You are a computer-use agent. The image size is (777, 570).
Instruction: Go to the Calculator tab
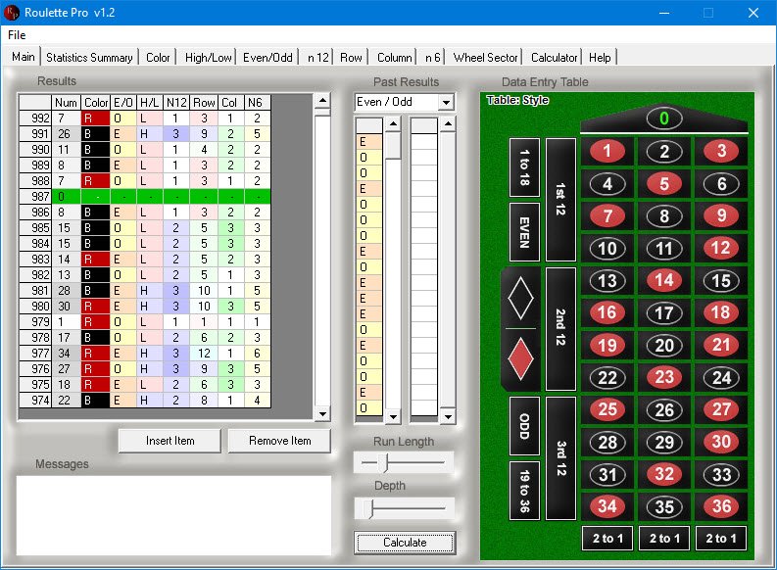(554, 58)
